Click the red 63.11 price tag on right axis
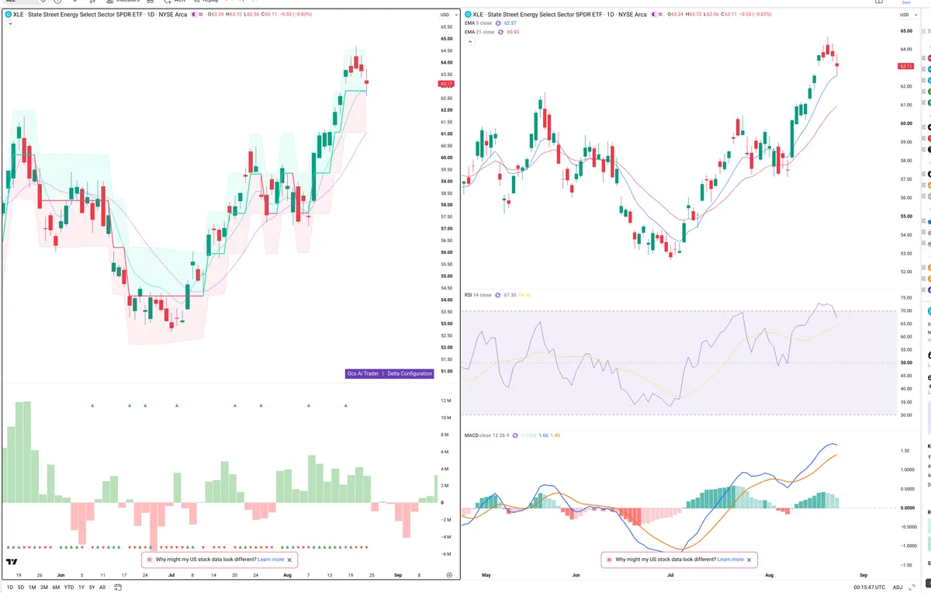Screen dimensions: 931x593 906,66
